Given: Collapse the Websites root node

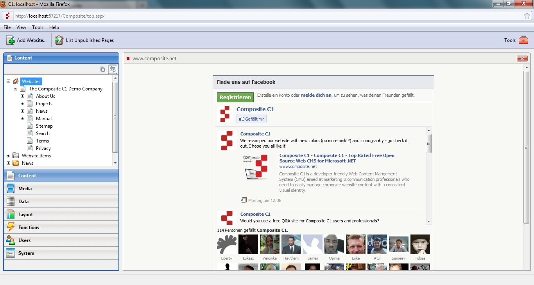Looking at the screenshot, I should coord(9,81).
